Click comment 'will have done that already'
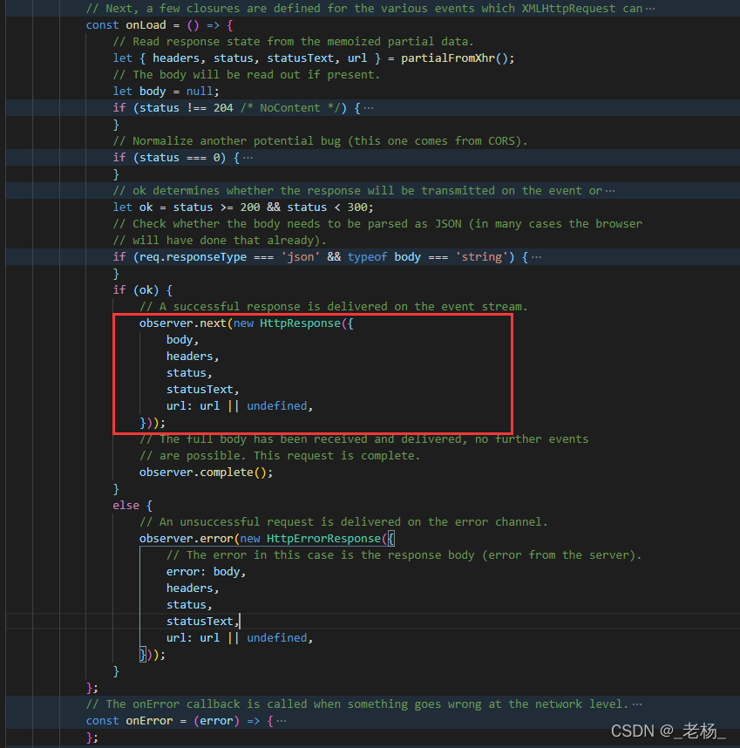This screenshot has width=740, height=748. (x=220, y=241)
